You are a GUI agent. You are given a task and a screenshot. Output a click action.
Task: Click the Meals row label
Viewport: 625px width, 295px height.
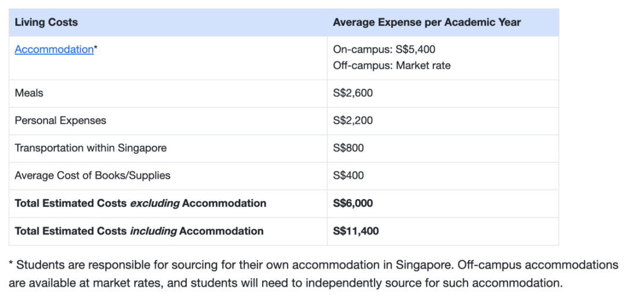click(x=29, y=93)
